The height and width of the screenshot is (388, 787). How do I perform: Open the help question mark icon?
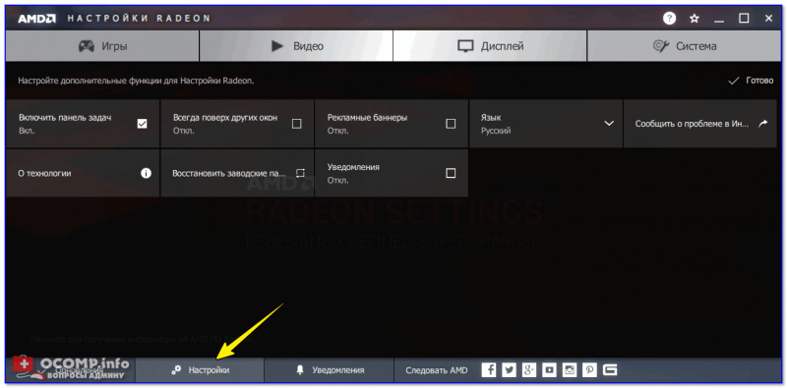pyautogui.click(x=669, y=19)
